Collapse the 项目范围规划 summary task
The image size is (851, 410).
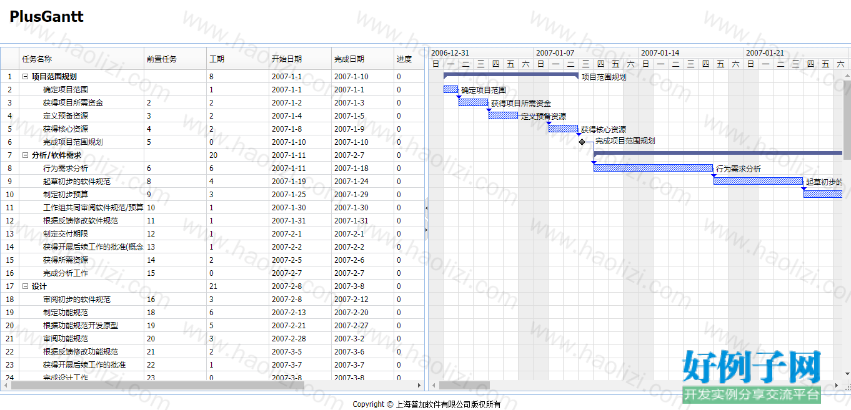click(26, 76)
